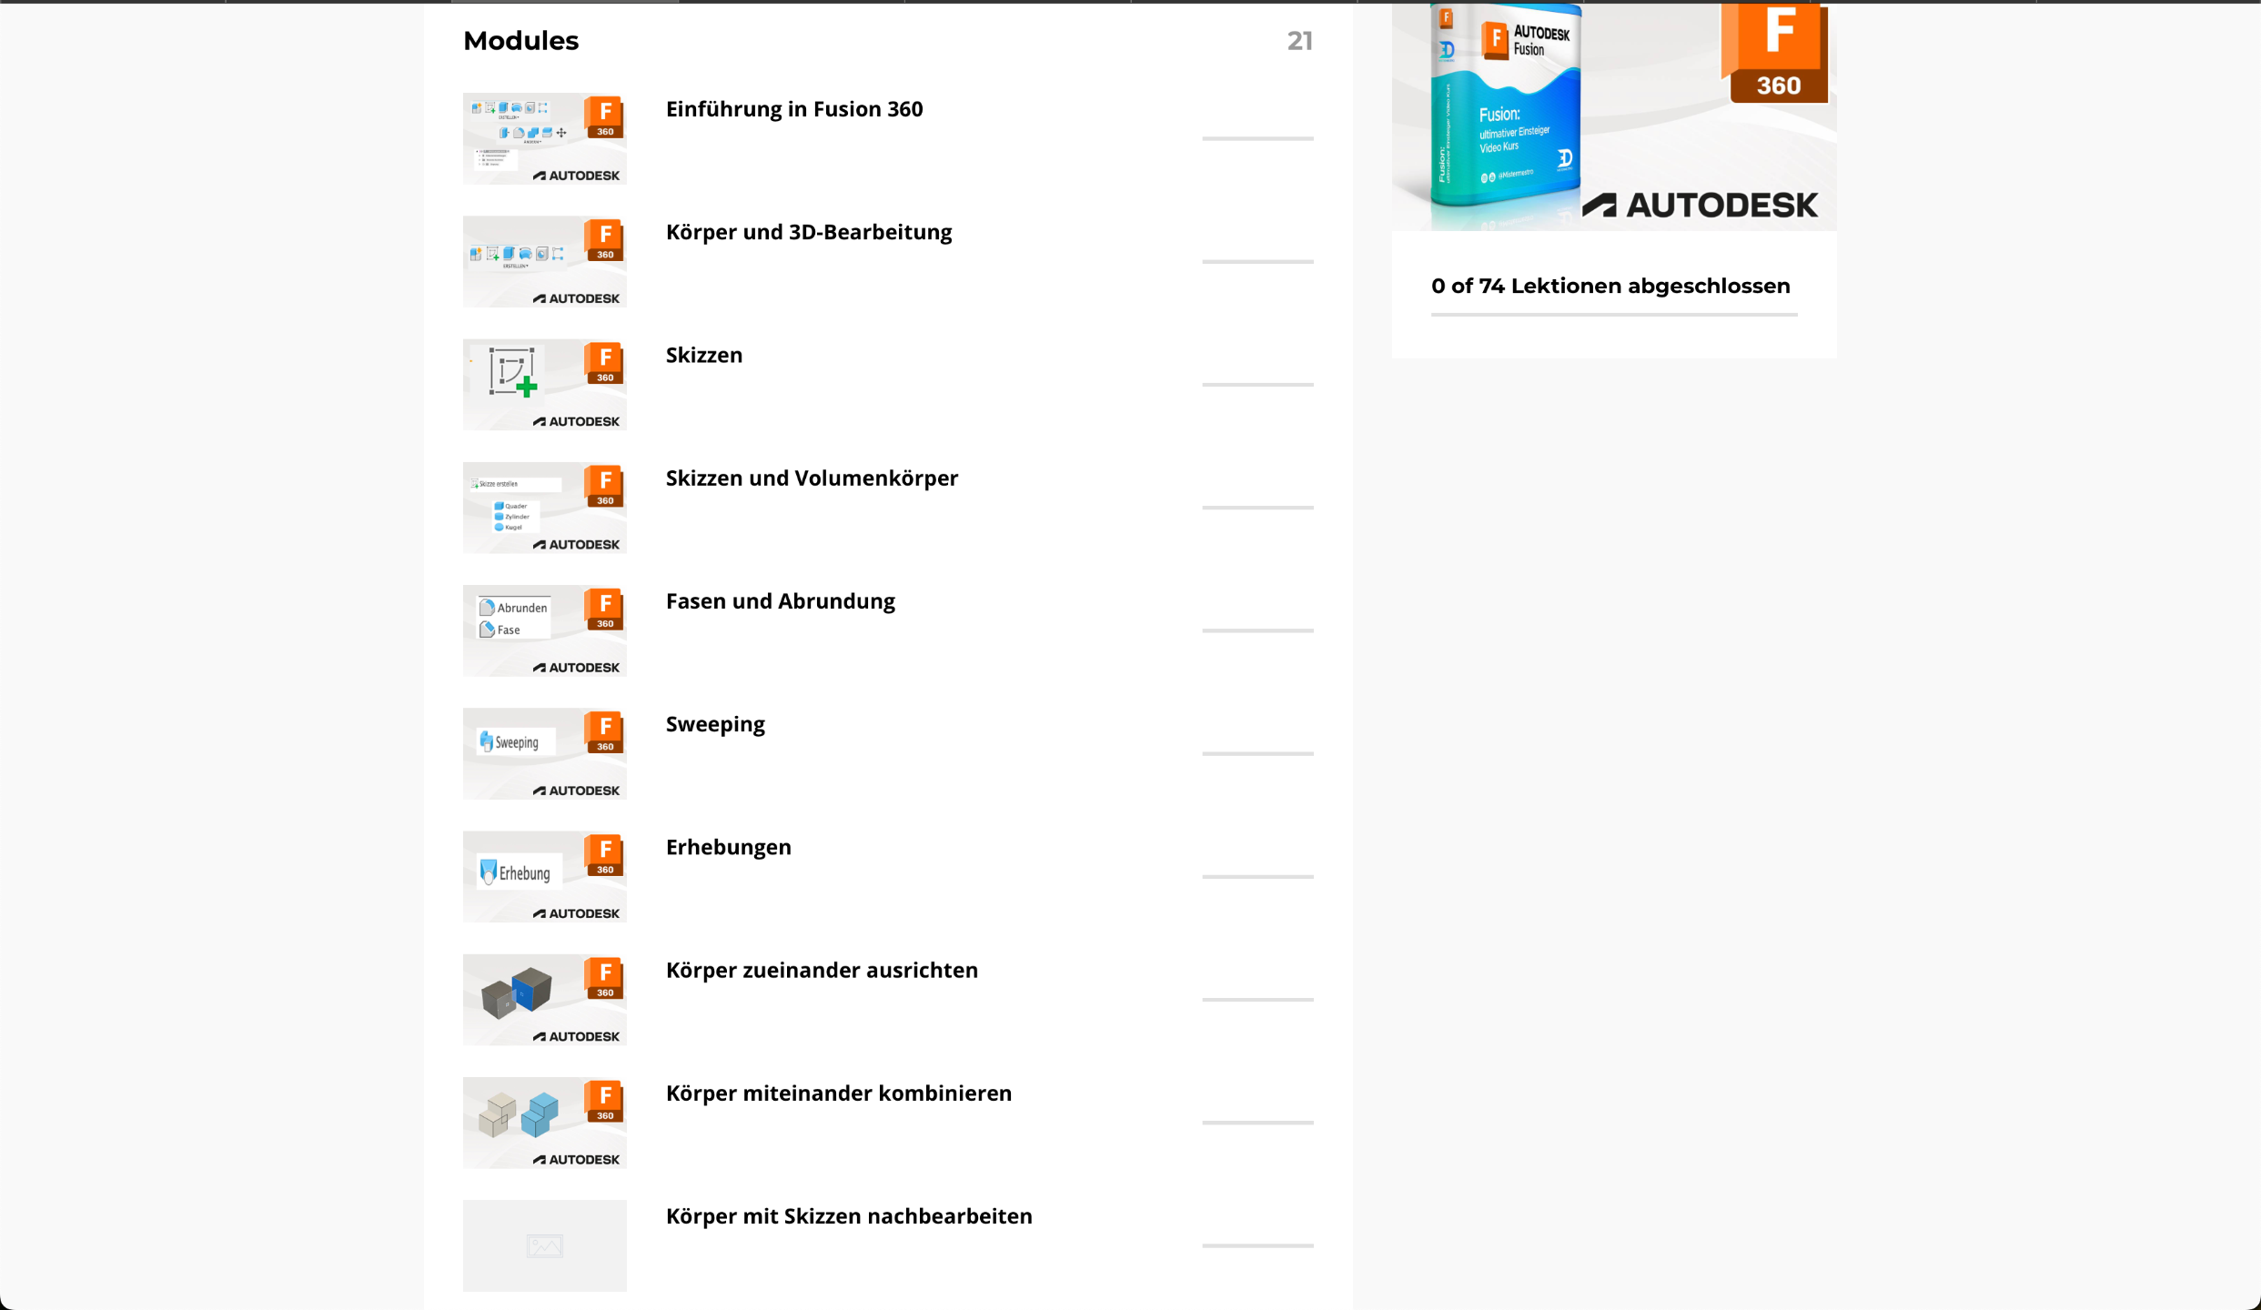Image resolution: width=2261 pixels, height=1310 pixels.
Task: Select the Skizzen module title
Action: tap(703, 355)
